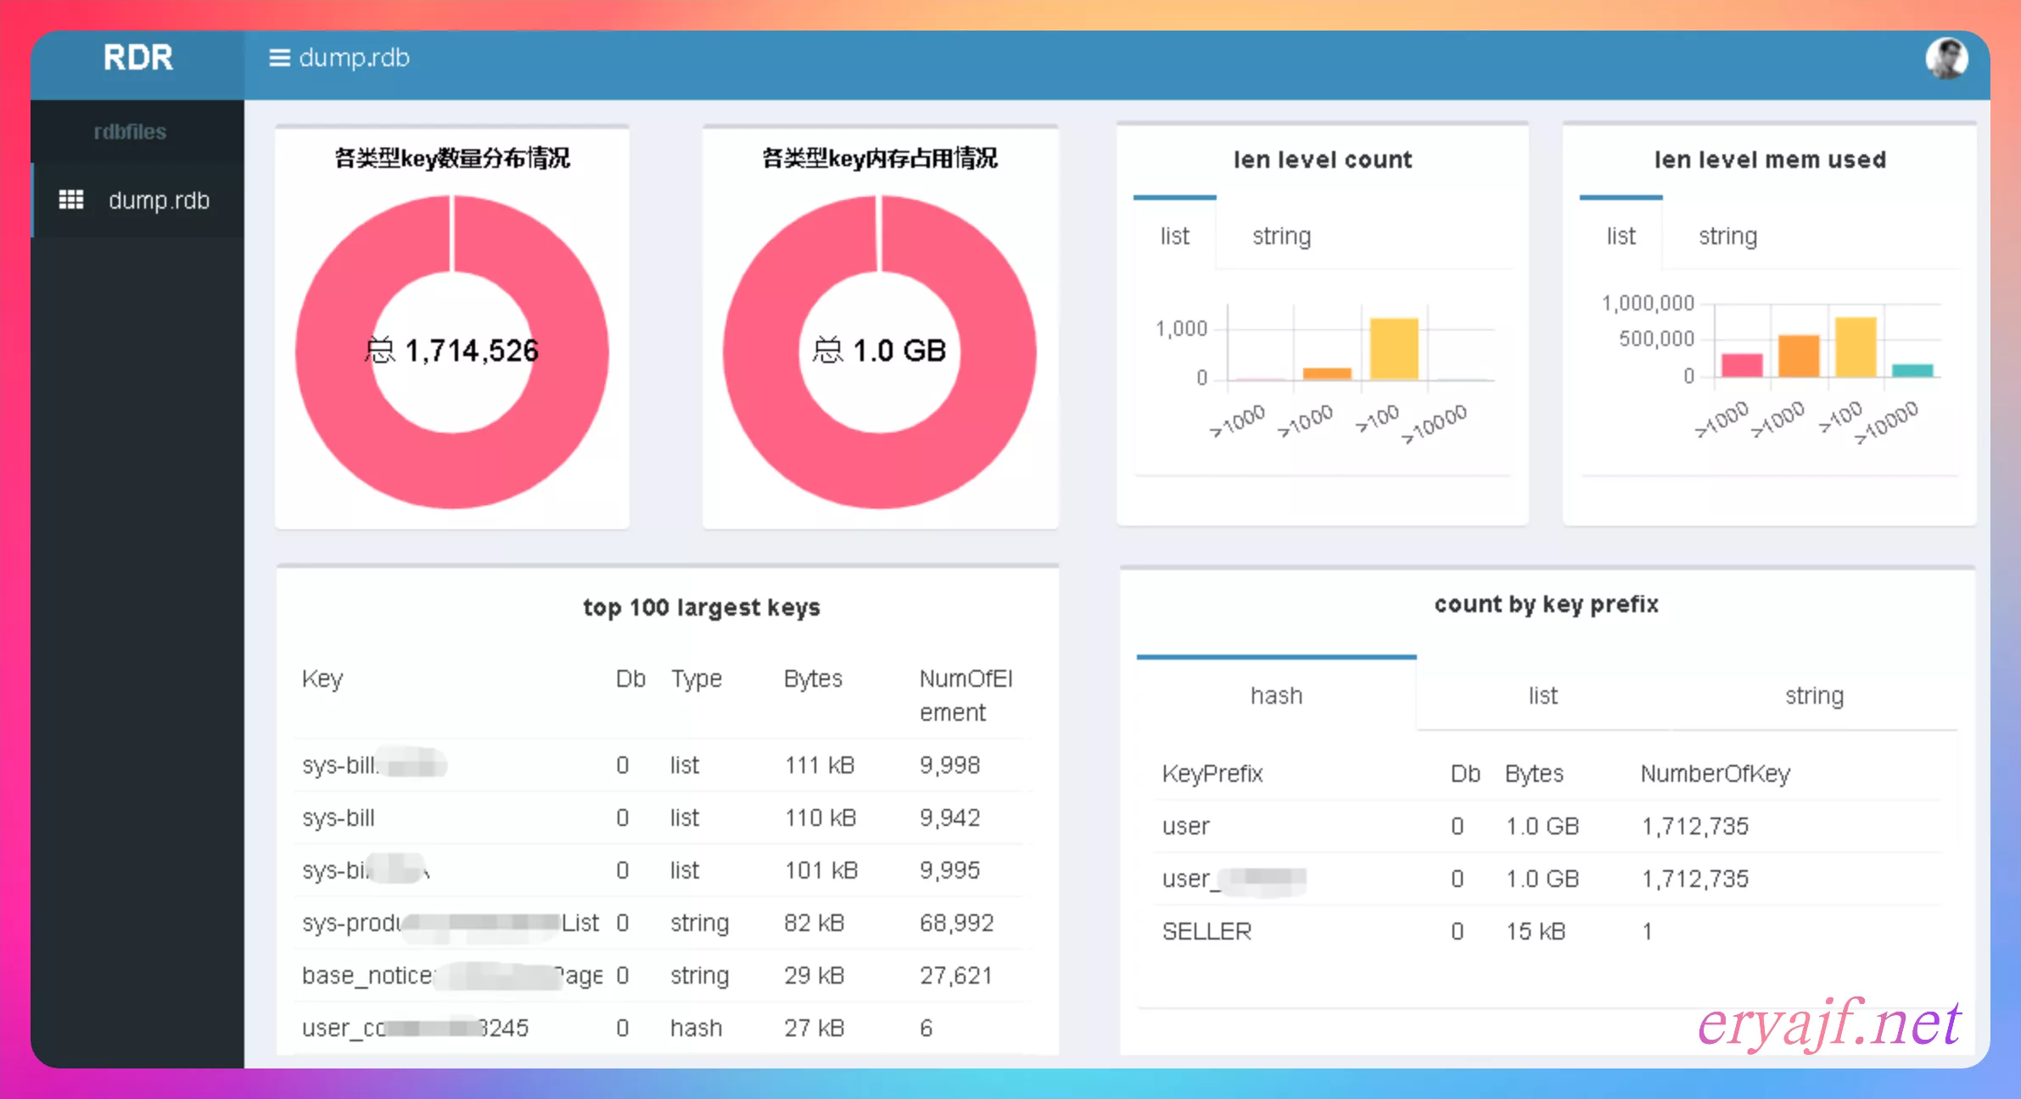
Task: Select list tab in len level count
Action: [x=1174, y=236]
